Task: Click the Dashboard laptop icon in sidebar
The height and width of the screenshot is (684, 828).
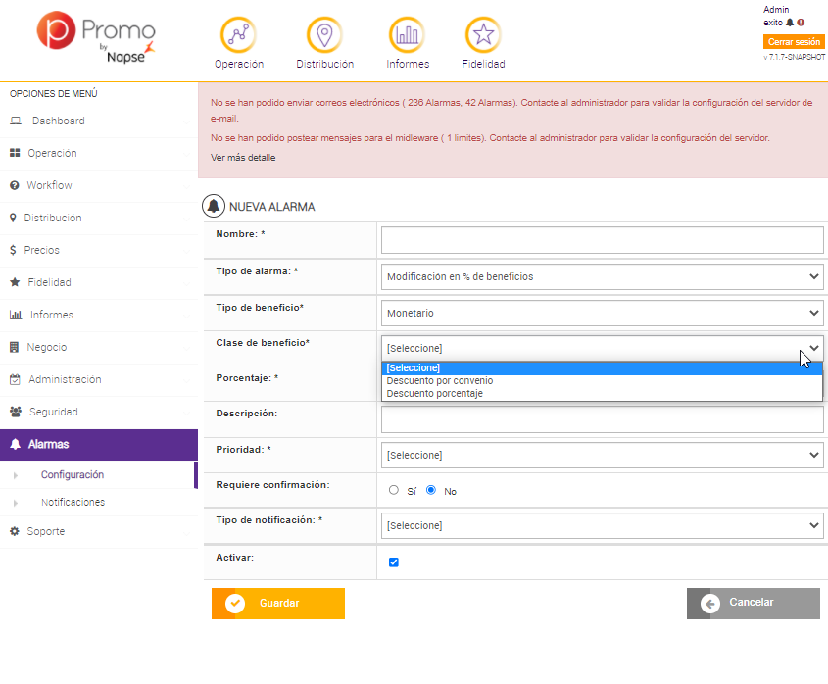Action: (x=16, y=121)
